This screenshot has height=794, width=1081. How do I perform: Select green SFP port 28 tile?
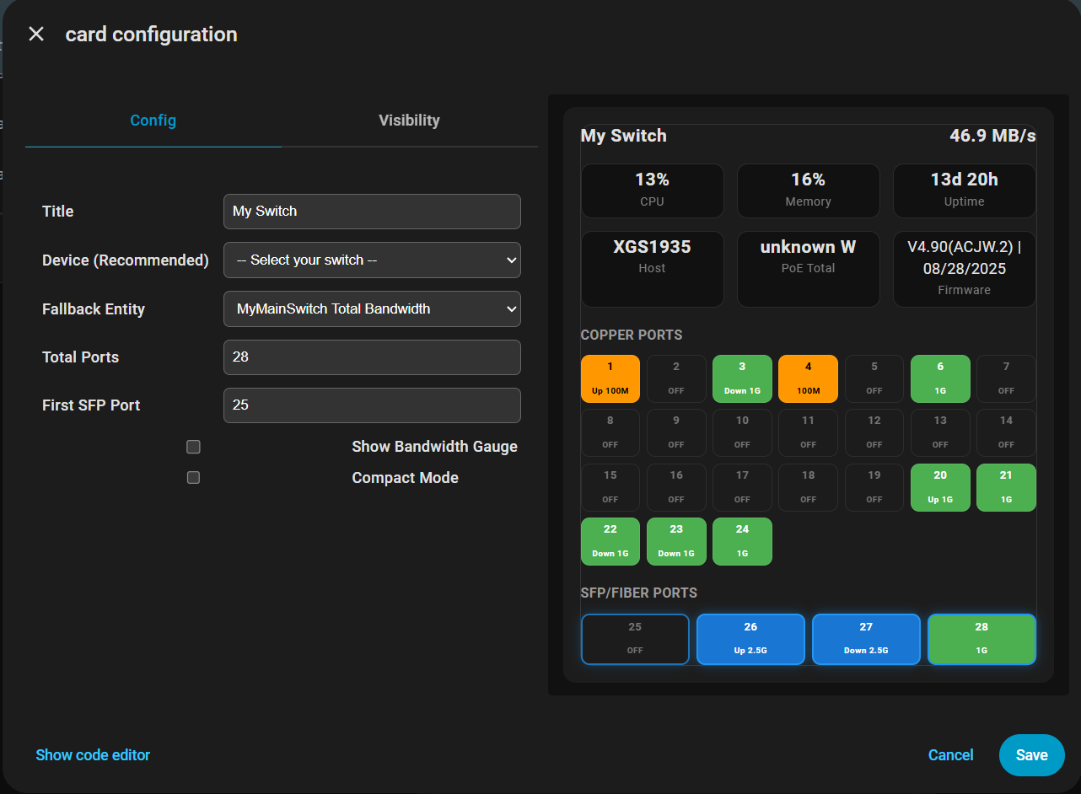(x=982, y=639)
